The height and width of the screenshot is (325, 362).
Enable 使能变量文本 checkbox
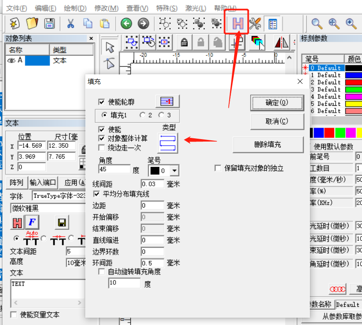pyautogui.click(x=13, y=314)
